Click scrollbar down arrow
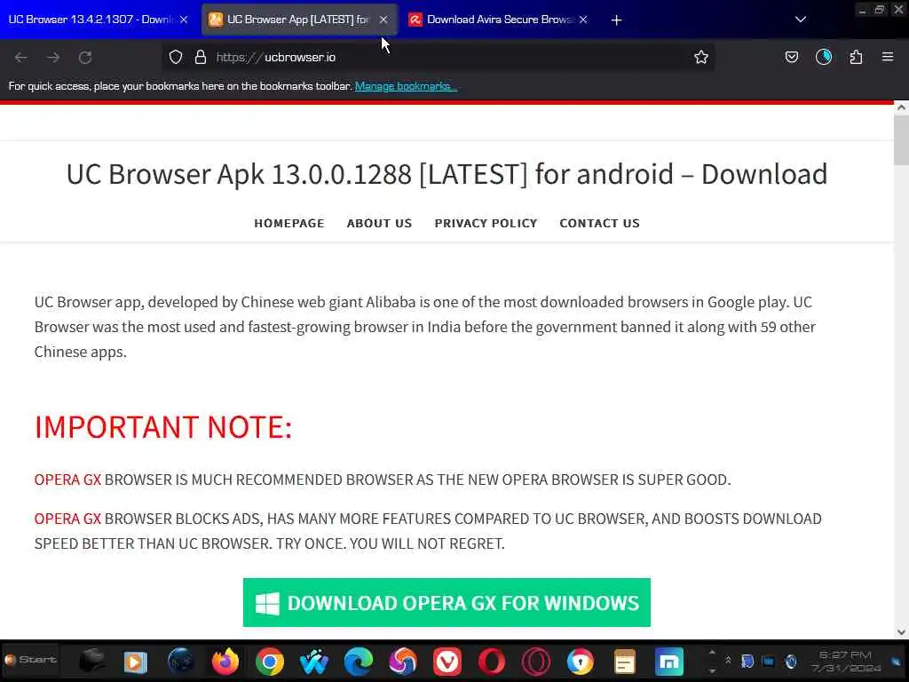 pos(901,632)
